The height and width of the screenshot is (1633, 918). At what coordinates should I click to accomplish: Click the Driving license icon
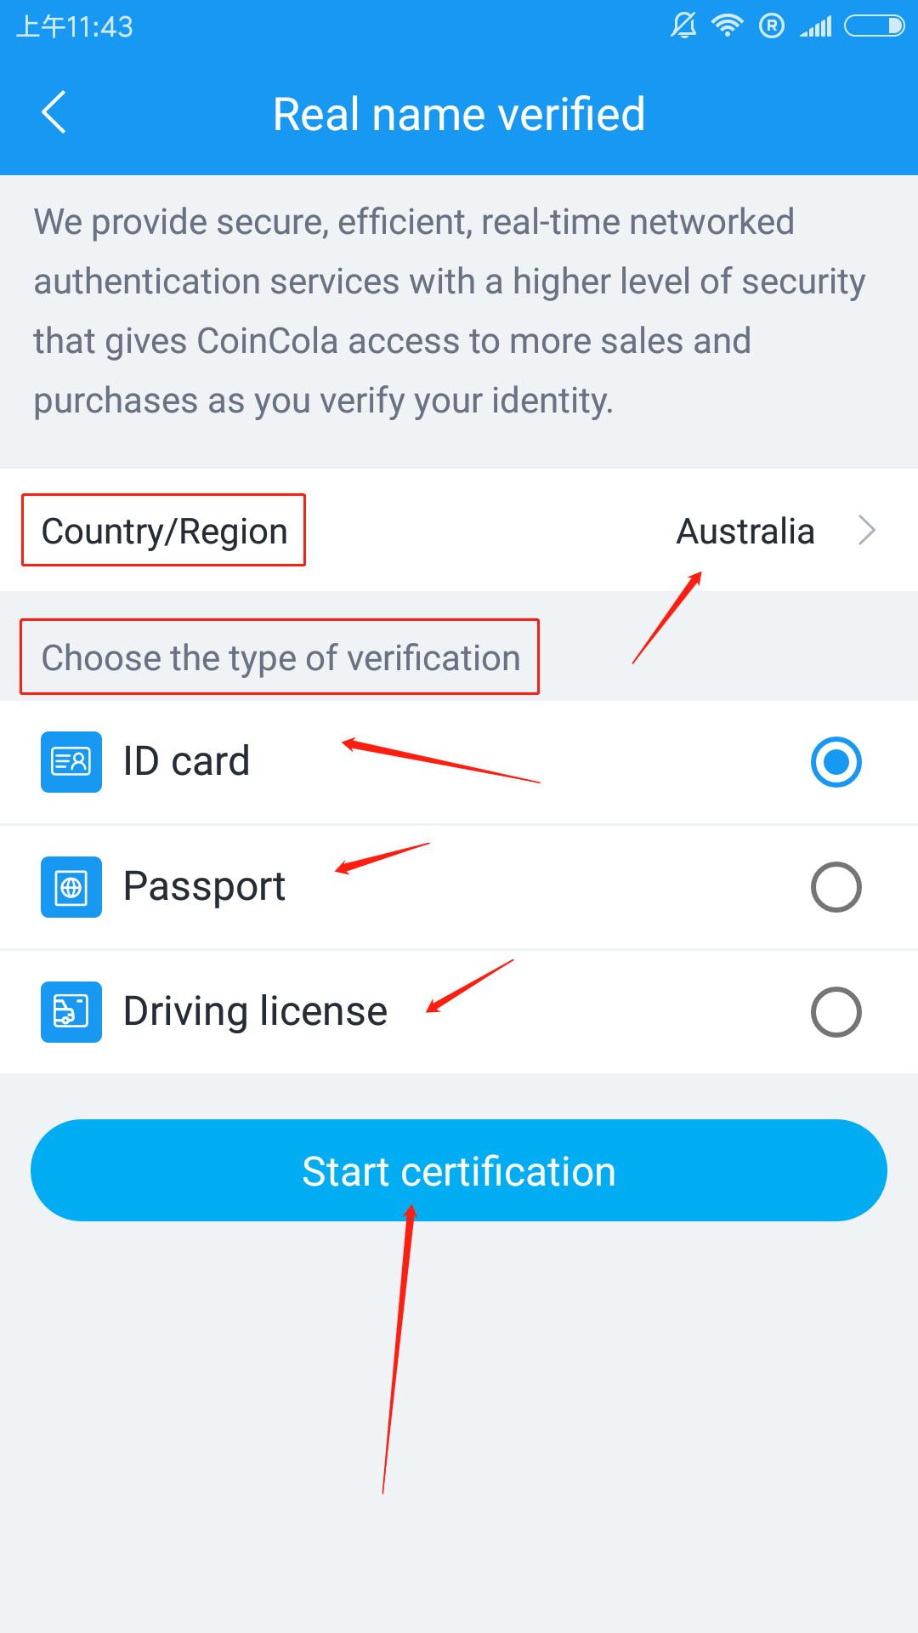pos(71,1012)
